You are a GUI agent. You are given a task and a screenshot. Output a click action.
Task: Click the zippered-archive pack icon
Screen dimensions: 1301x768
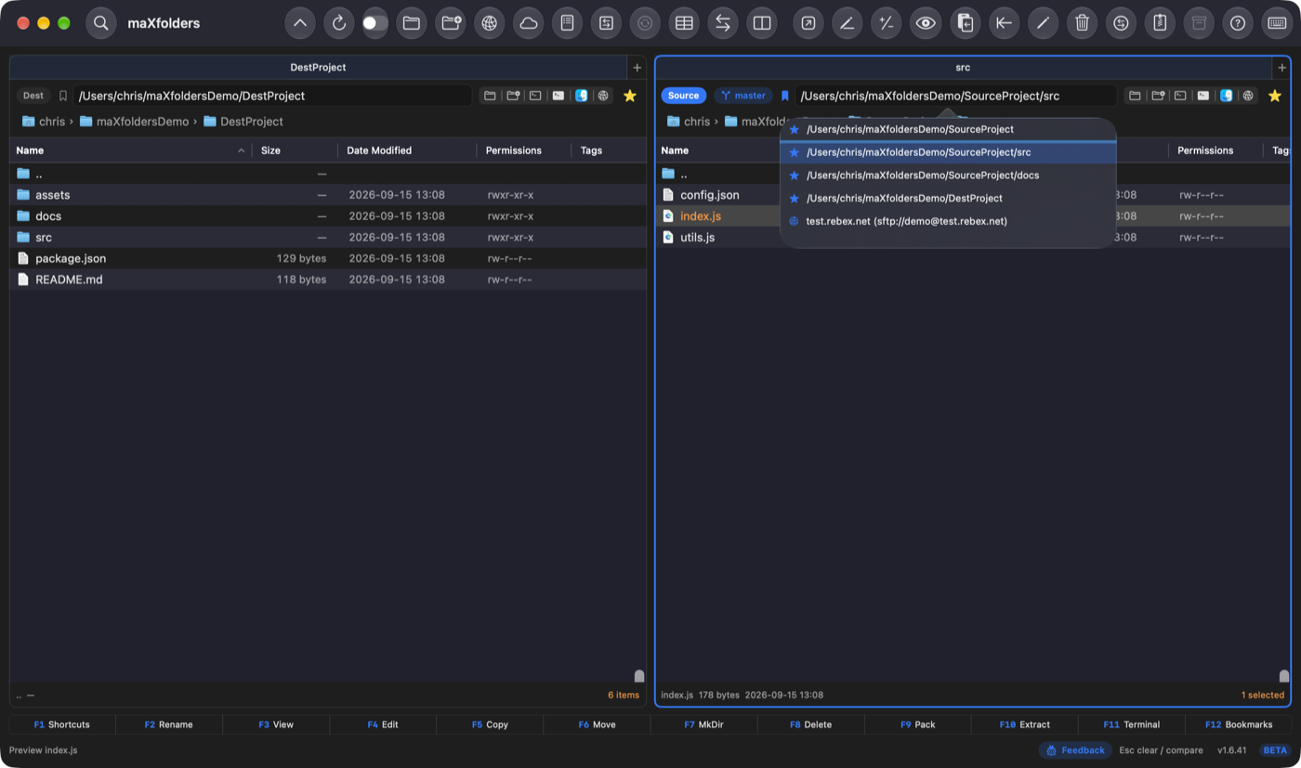coord(1160,23)
